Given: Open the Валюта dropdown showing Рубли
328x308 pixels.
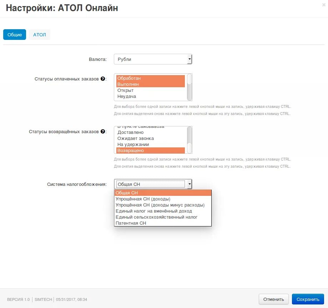Looking at the screenshot, I should tap(153, 59).
